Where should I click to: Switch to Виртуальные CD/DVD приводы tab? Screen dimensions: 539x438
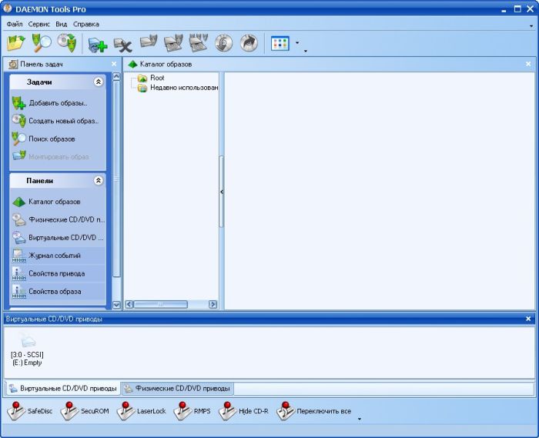(63, 389)
